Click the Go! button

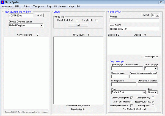[78, 25]
